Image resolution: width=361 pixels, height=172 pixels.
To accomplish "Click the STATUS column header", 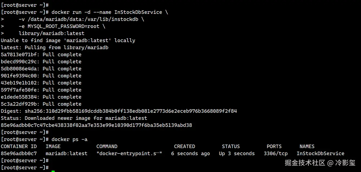I will (231, 146).
